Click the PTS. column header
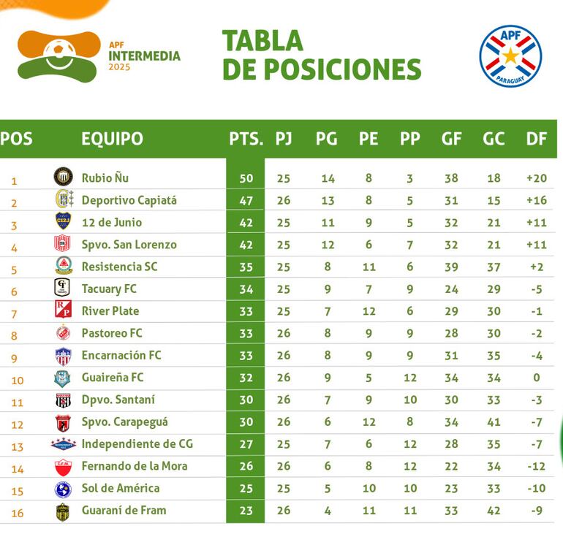563x534 pixels. 246,139
